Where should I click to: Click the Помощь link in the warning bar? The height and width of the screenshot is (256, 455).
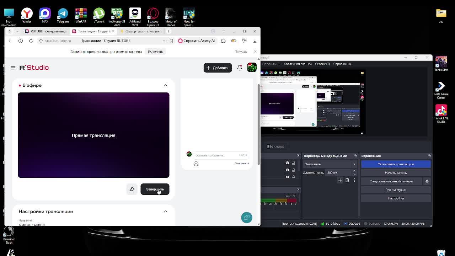click(241, 52)
